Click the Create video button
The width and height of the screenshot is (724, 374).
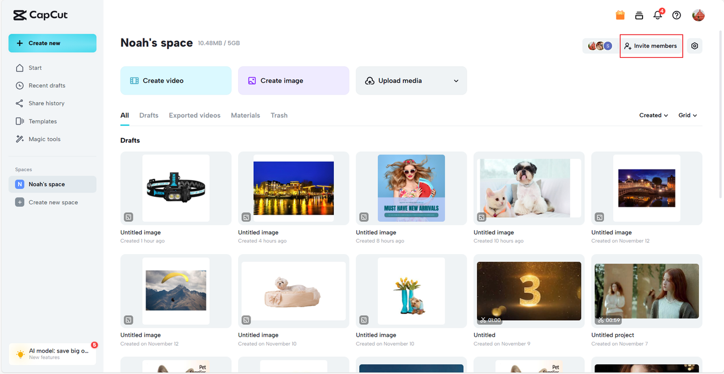(176, 81)
